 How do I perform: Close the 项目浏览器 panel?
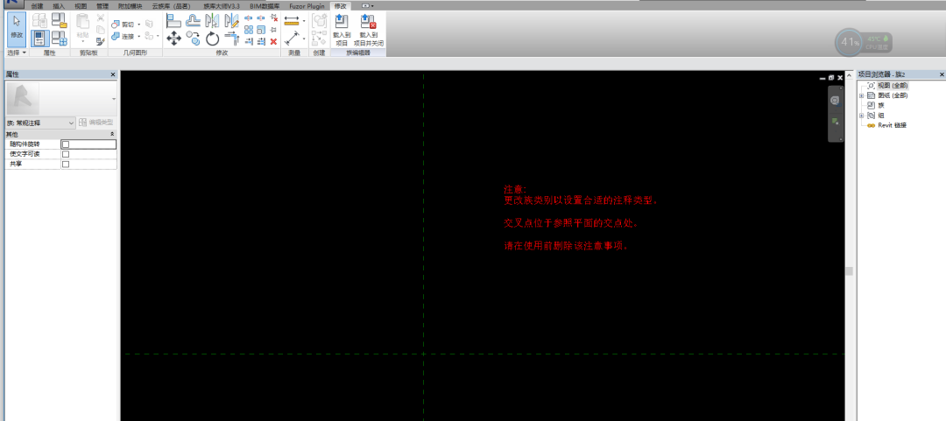click(942, 74)
